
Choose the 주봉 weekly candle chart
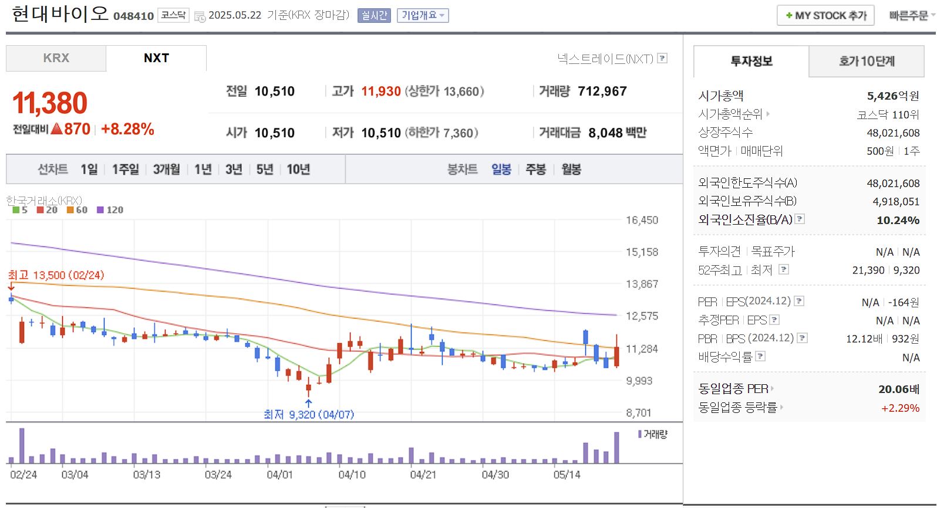(536, 170)
